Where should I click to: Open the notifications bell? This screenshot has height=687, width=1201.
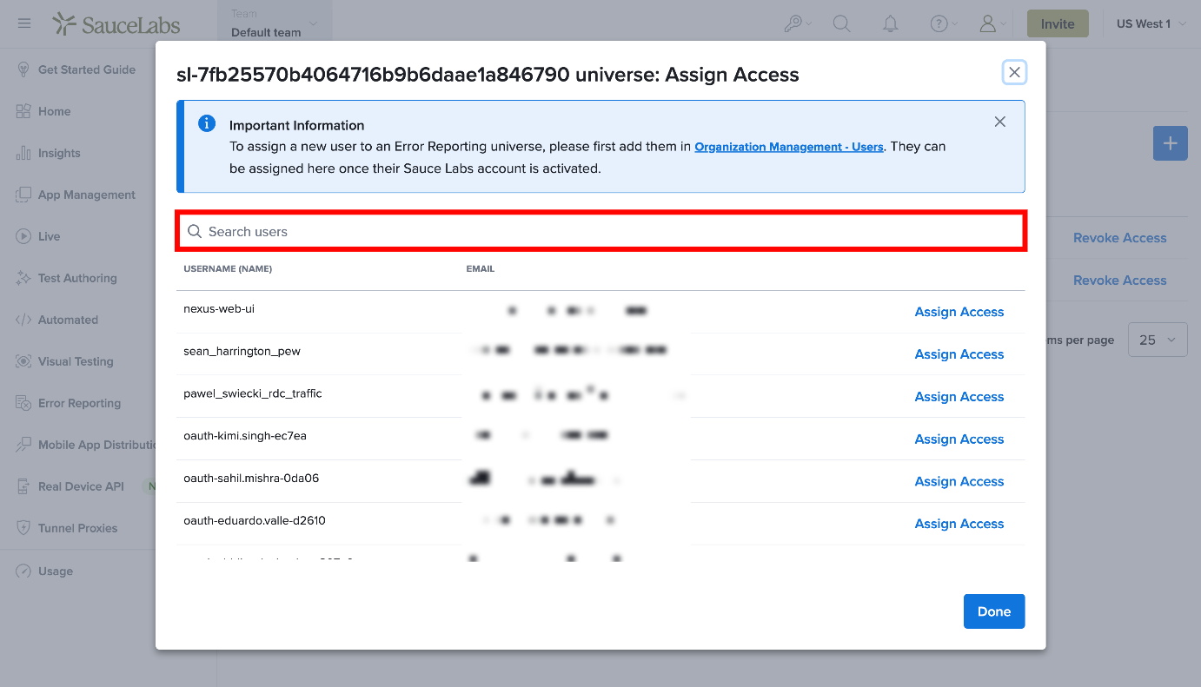(890, 23)
